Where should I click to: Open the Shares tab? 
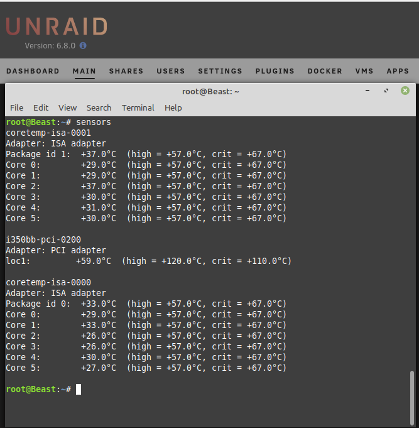[126, 71]
